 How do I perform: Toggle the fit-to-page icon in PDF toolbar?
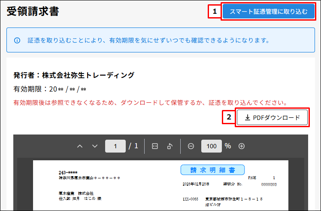click(x=155, y=146)
